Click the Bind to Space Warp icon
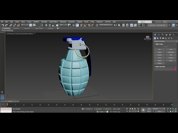The height and width of the screenshot is (133, 178). (x=19, y=25)
